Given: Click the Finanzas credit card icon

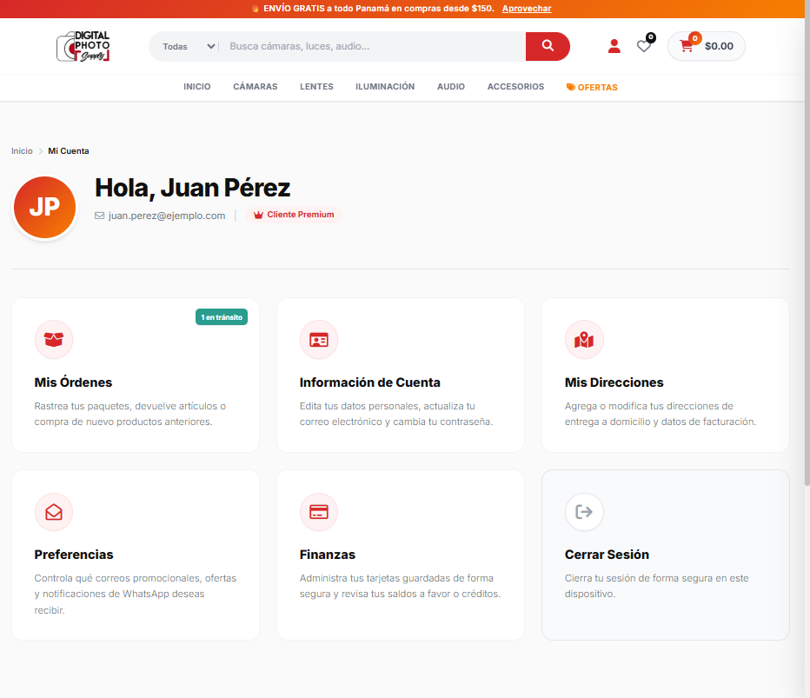Looking at the screenshot, I should (x=319, y=512).
